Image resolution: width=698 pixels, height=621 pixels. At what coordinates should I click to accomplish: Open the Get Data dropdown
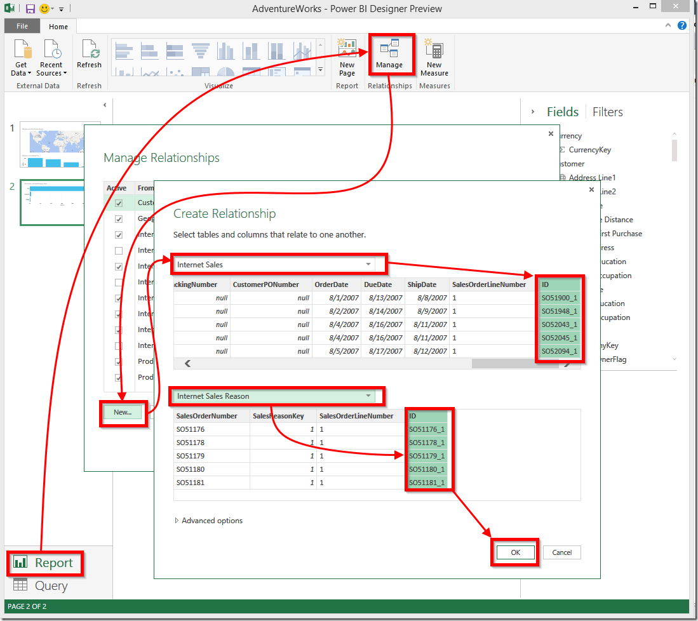[21, 57]
